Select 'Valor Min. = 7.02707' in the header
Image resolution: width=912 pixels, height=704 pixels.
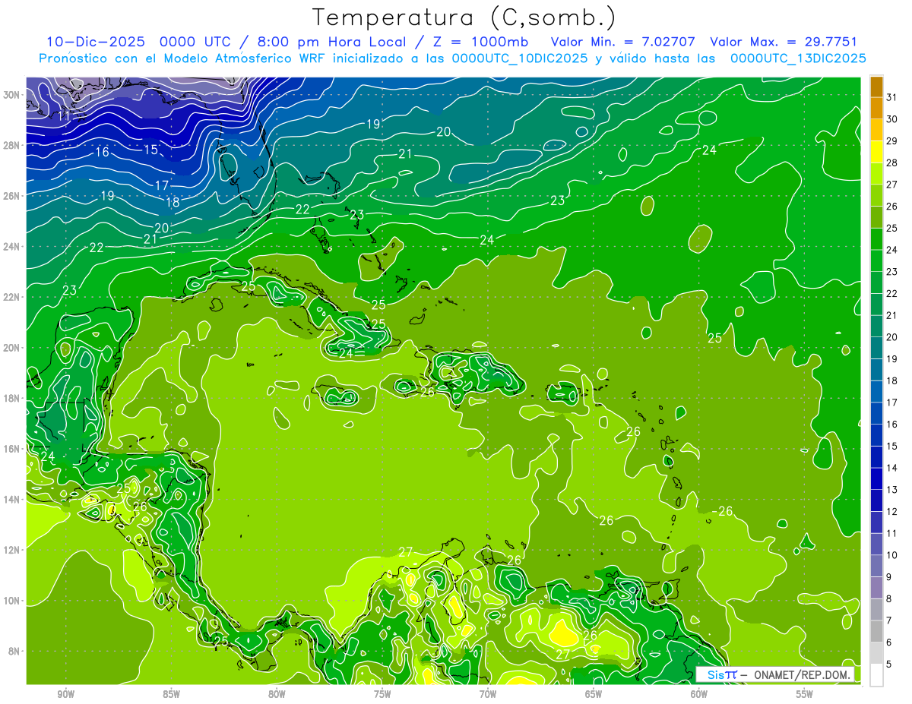pyautogui.click(x=622, y=42)
